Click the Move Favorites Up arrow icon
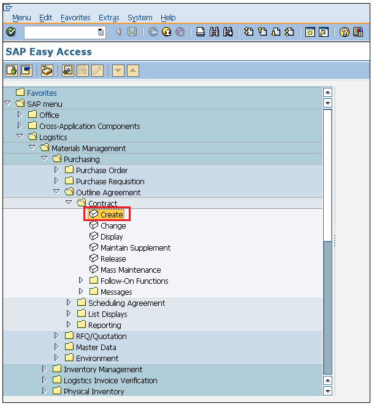The image size is (374, 406). pos(133,71)
